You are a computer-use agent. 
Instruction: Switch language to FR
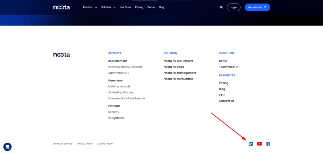pos(221,7)
